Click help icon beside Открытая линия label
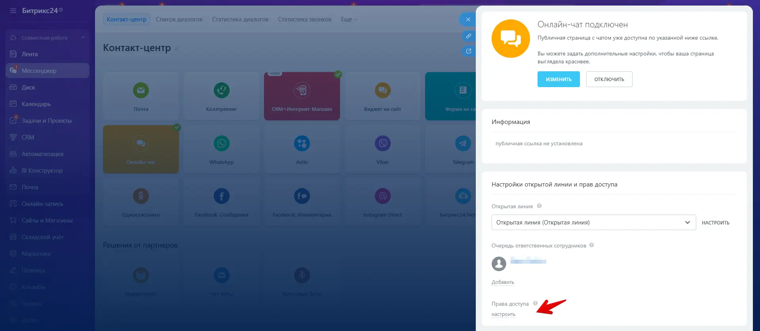Screen dimensions: 760x331 point(539,206)
